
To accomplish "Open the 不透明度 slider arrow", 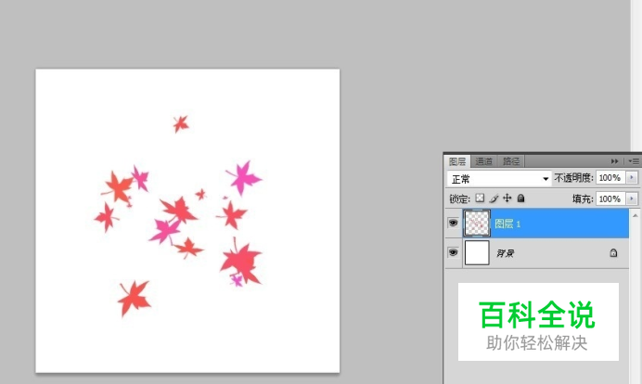I will (x=632, y=178).
